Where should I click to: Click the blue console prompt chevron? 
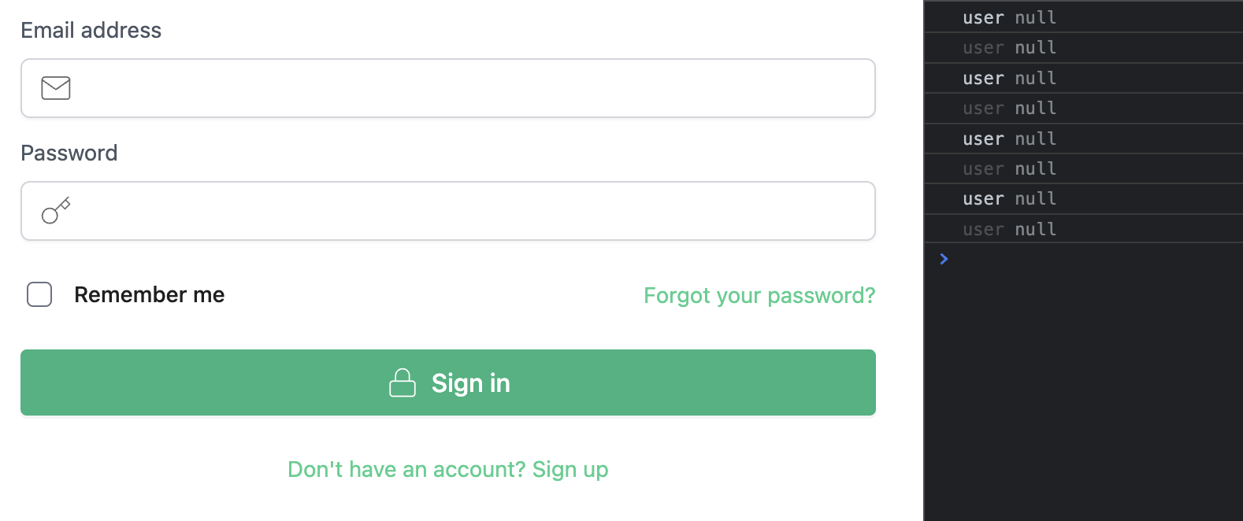[x=944, y=259]
